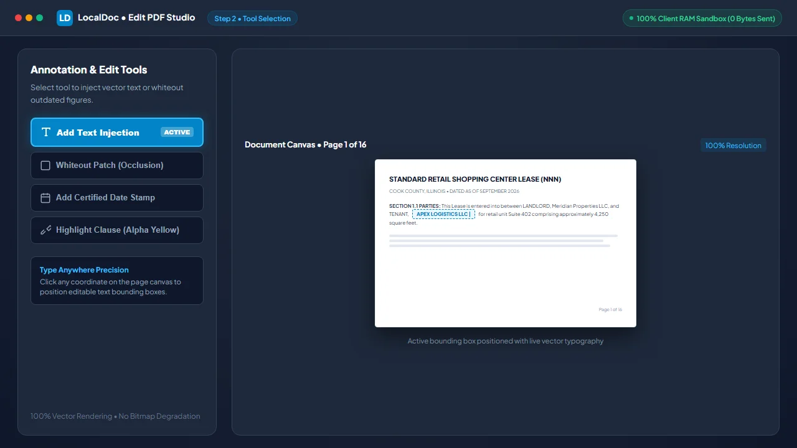The width and height of the screenshot is (797, 448).
Task: Click the "Type Anywhere Precision" heading
Action: tap(84, 270)
